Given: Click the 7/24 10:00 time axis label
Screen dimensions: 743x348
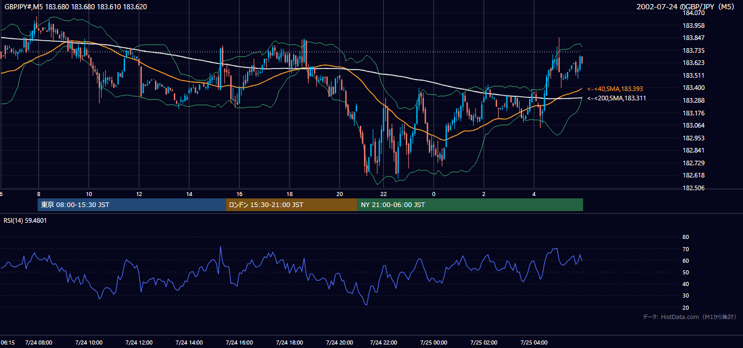Looking at the screenshot, I should [x=89, y=343].
